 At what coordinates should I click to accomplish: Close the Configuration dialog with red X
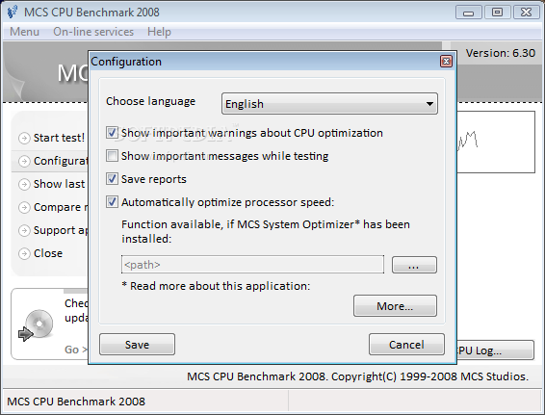tap(446, 62)
